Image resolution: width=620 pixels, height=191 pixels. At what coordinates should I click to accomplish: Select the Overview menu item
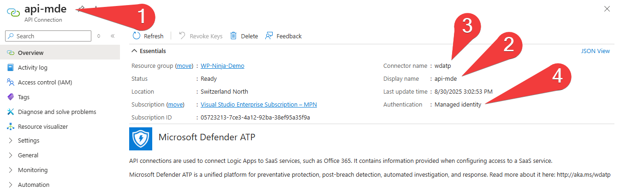tap(30, 53)
